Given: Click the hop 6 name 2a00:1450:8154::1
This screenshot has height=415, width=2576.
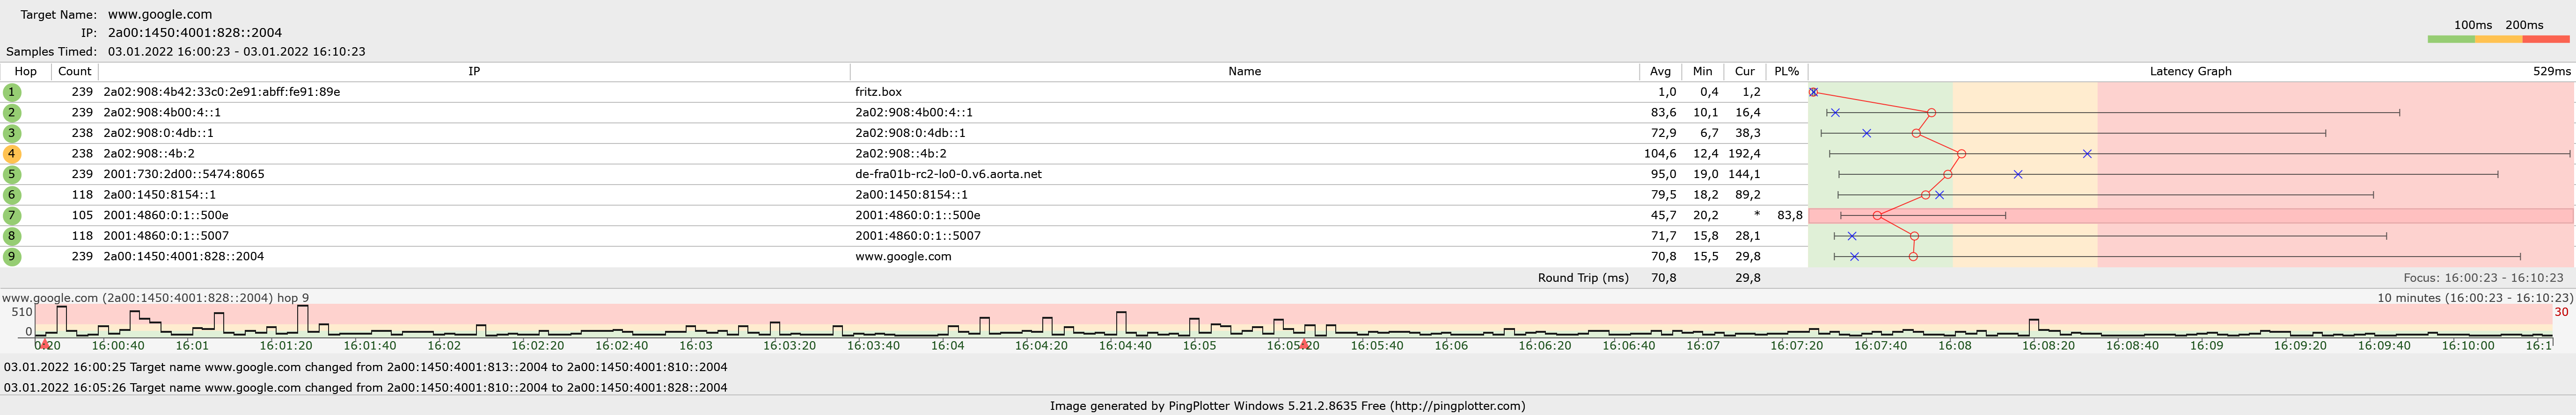Looking at the screenshot, I should 911,194.
